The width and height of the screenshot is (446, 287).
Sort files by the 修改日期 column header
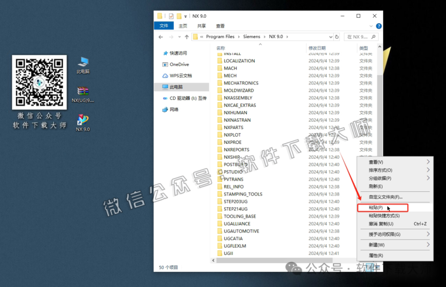click(x=318, y=48)
